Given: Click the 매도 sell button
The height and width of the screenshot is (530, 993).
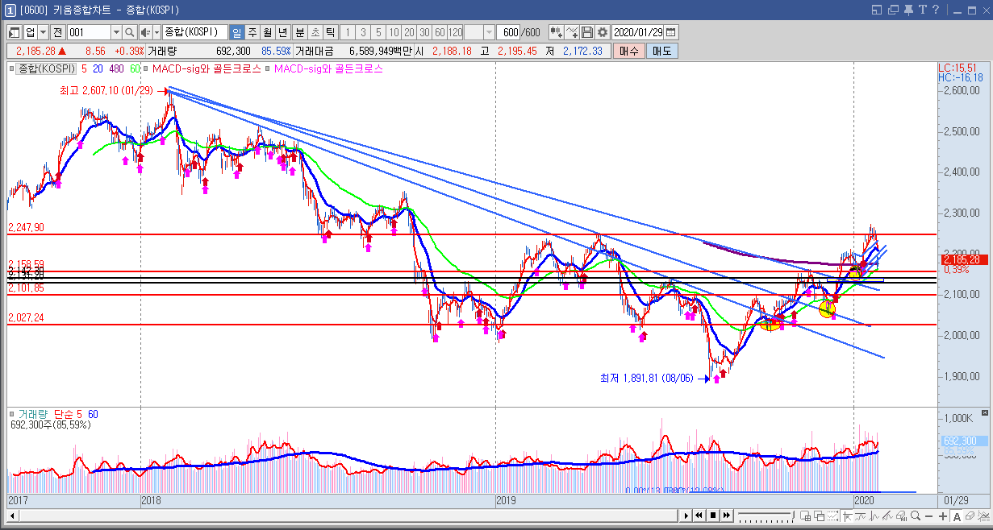Looking at the screenshot, I should point(661,51).
